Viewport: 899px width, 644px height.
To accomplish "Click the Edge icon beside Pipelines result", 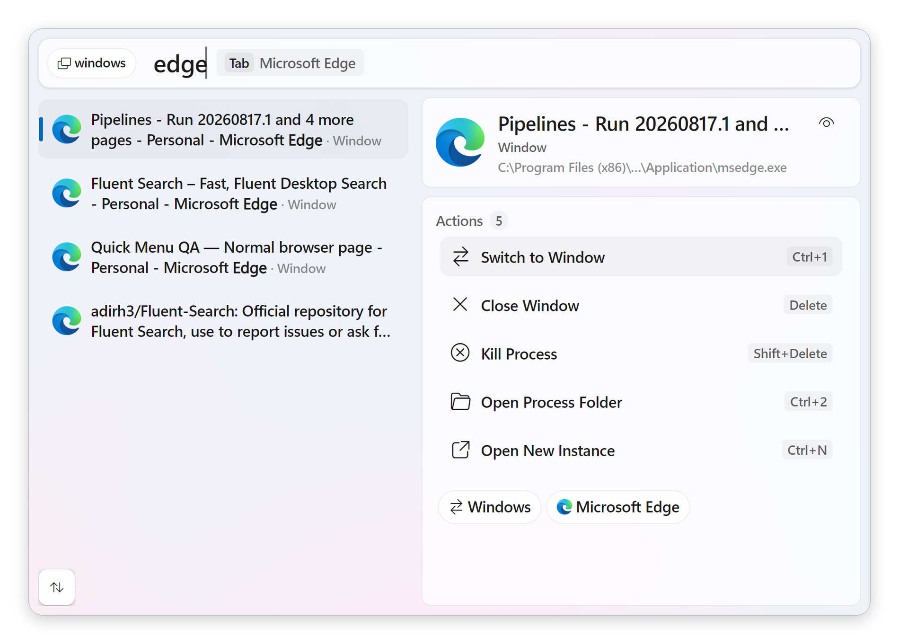I will pyautogui.click(x=67, y=129).
